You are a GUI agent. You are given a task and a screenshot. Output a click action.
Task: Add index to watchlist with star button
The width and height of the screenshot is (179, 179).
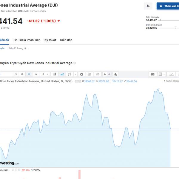pyautogui.click(x=168, y=6)
